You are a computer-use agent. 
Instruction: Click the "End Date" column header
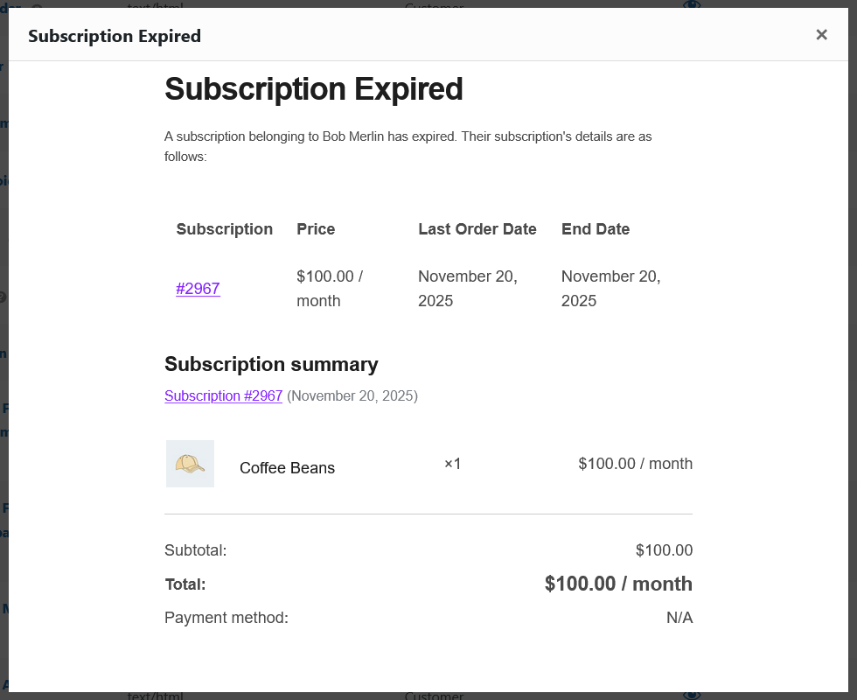pyautogui.click(x=595, y=229)
